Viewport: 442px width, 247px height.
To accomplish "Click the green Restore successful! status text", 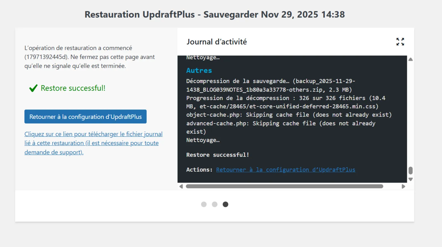I will 73,88.
